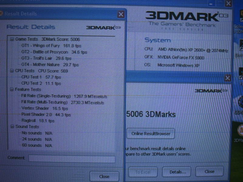Minimize the main 3DMark03 window
Image resolution: width=243 pixels, height=182 pixels.
click(211, 4)
